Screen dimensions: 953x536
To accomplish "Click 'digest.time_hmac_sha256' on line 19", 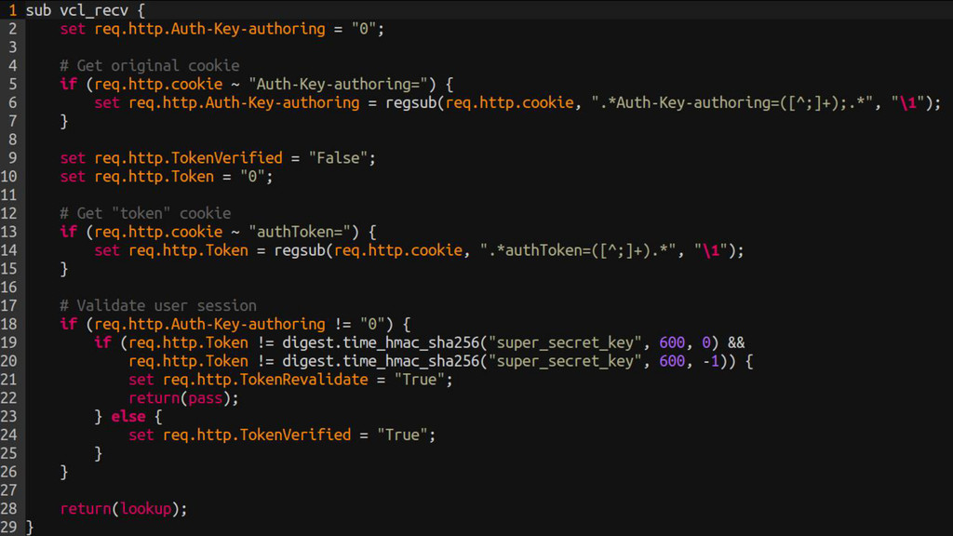I will click(x=381, y=342).
